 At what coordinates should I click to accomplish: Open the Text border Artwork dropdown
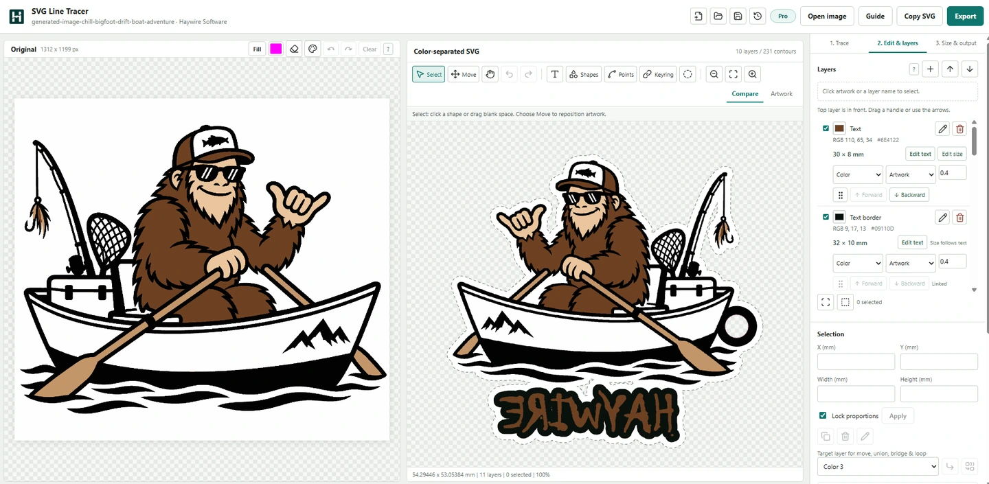click(911, 263)
